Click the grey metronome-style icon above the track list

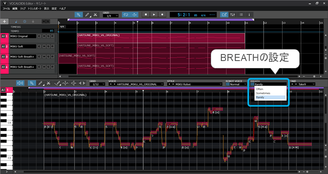pos(33,22)
